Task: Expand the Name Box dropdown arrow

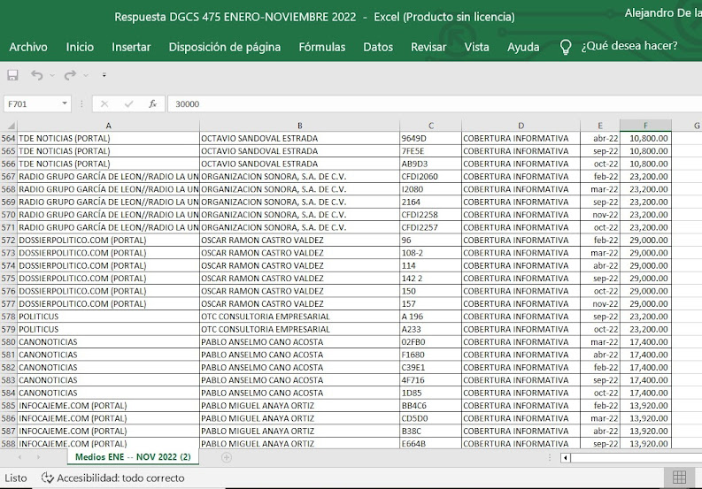Action: (x=65, y=103)
